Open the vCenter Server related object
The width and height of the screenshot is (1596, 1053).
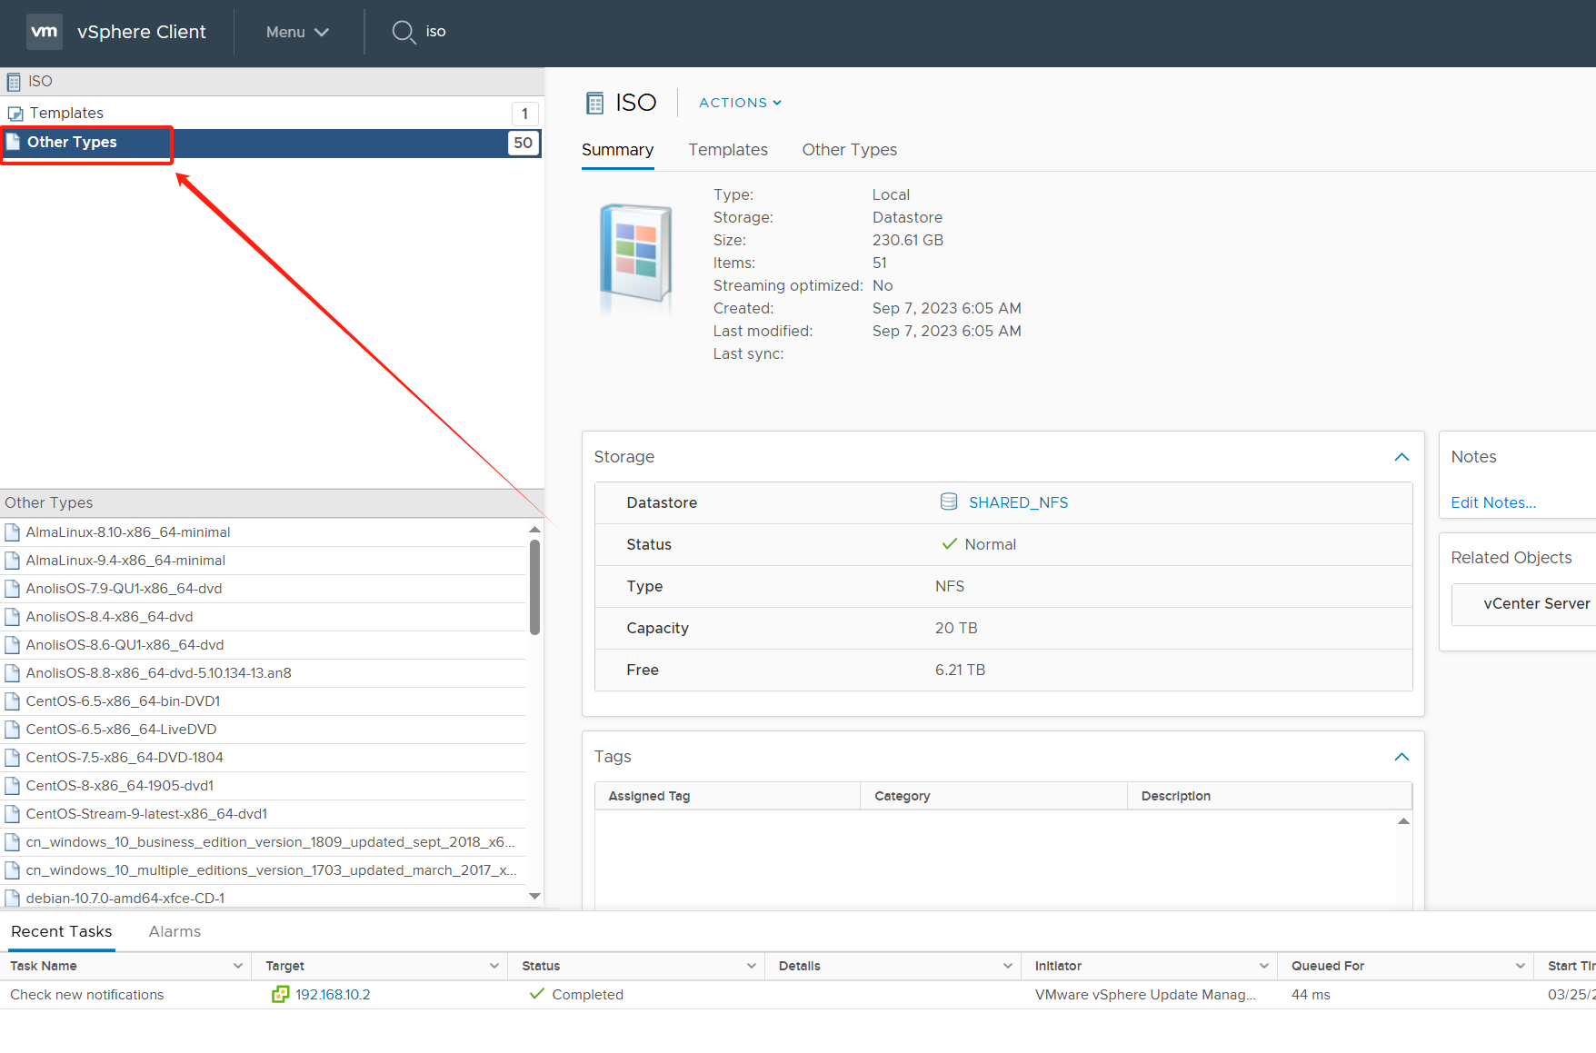[x=1536, y=603]
